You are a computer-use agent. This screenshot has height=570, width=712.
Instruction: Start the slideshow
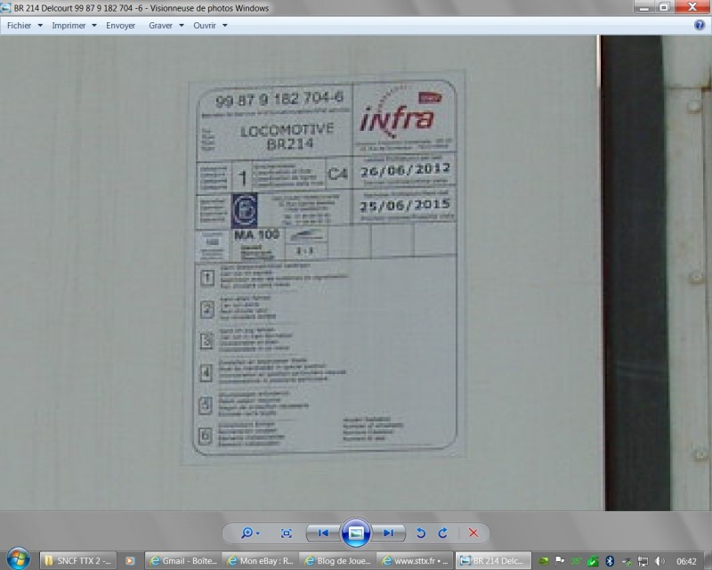tap(355, 533)
